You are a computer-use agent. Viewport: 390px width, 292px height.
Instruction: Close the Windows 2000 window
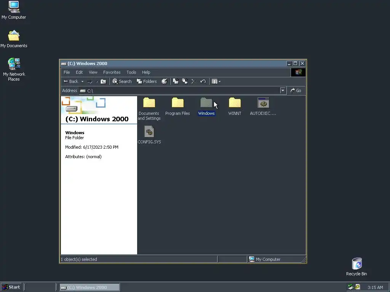pyautogui.click(x=302, y=63)
